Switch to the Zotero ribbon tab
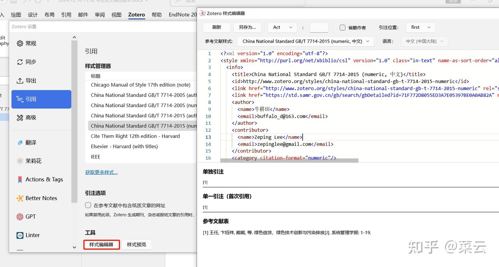The image size is (499, 267). (137, 15)
